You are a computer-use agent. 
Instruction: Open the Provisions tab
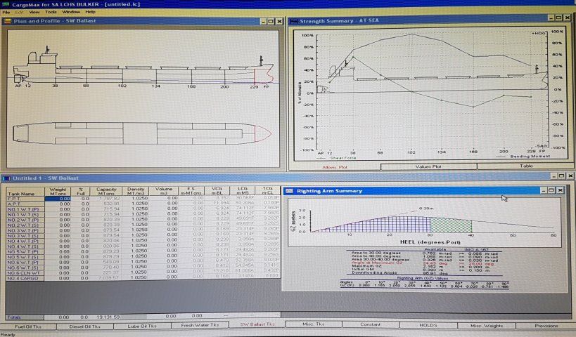click(546, 326)
